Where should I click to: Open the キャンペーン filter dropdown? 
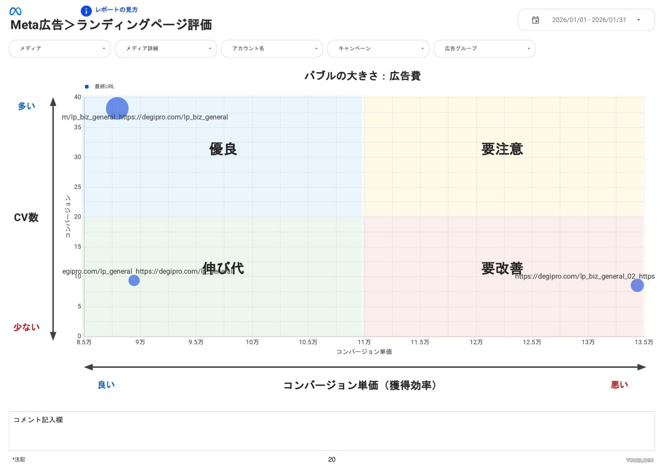click(x=378, y=48)
